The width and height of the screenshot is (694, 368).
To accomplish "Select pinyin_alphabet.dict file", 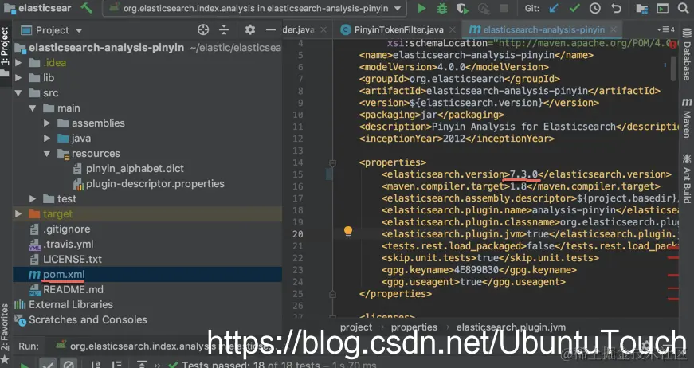I will [135, 169].
